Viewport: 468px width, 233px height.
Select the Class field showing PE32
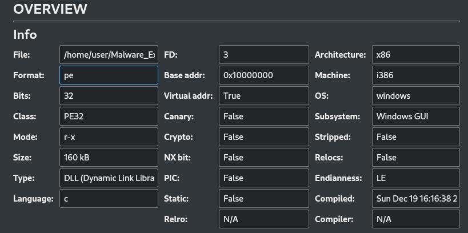click(109, 116)
